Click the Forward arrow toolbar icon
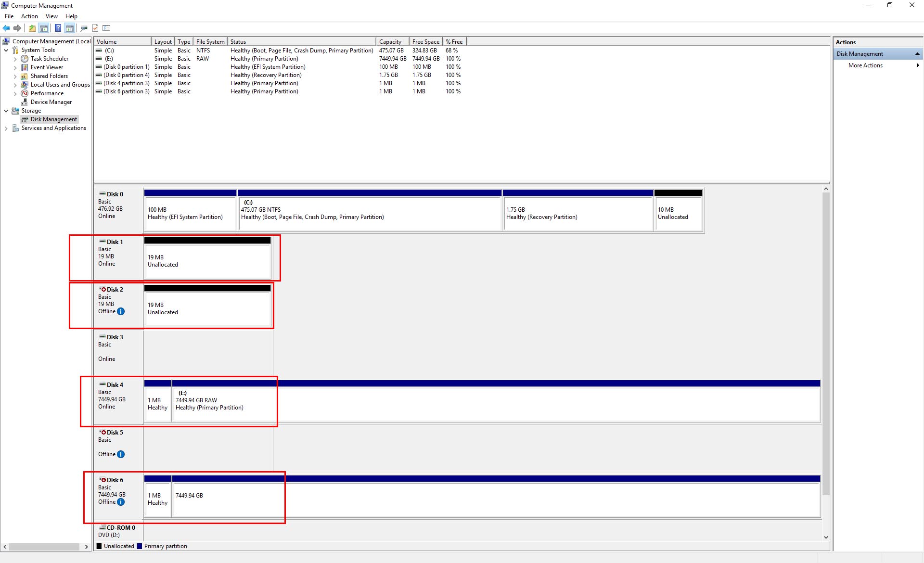 (x=18, y=28)
